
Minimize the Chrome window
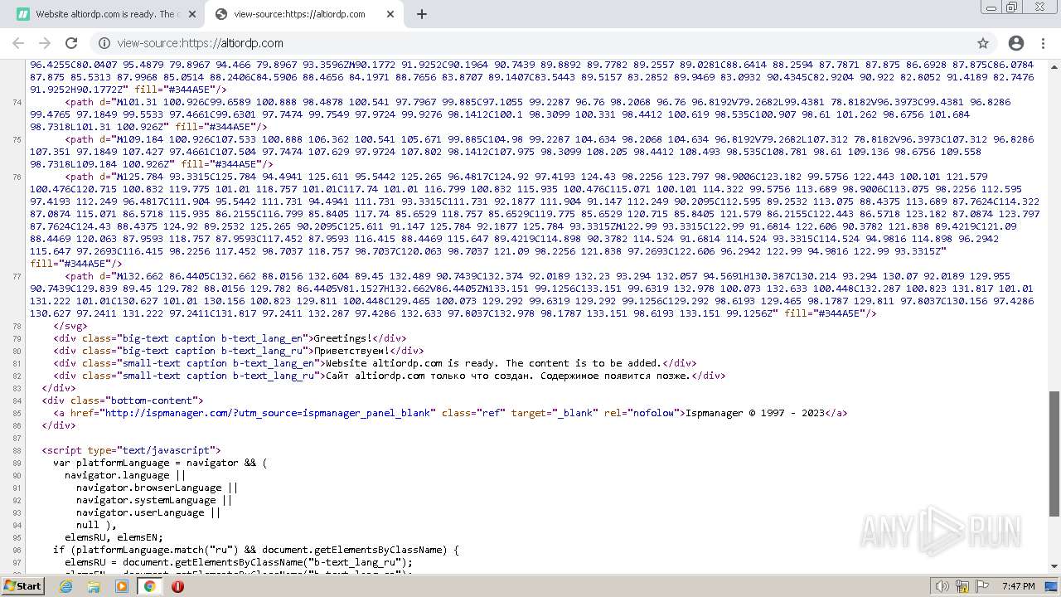[991, 7]
